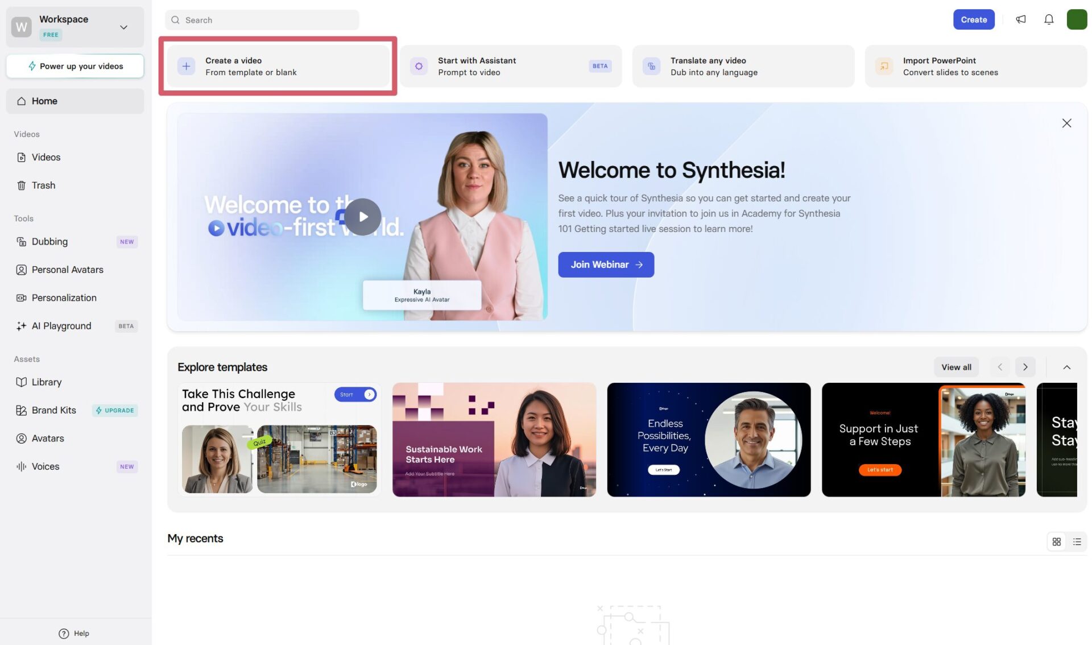Expand the Workspace dropdown chevron
Viewport: 1092px width, 645px height.
click(x=123, y=27)
